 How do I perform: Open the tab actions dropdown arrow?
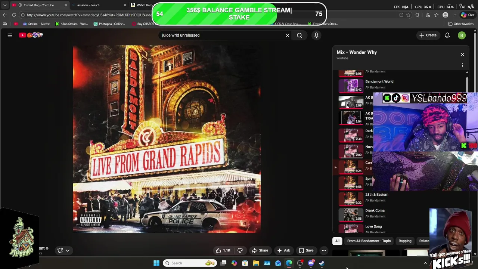point(5,5)
